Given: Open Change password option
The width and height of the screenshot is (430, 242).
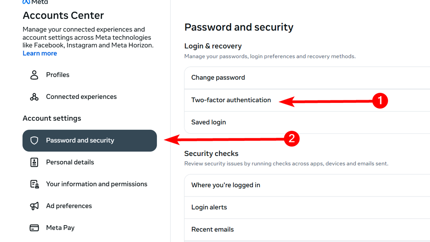Looking at the screenshot, I should coord(218,78).
